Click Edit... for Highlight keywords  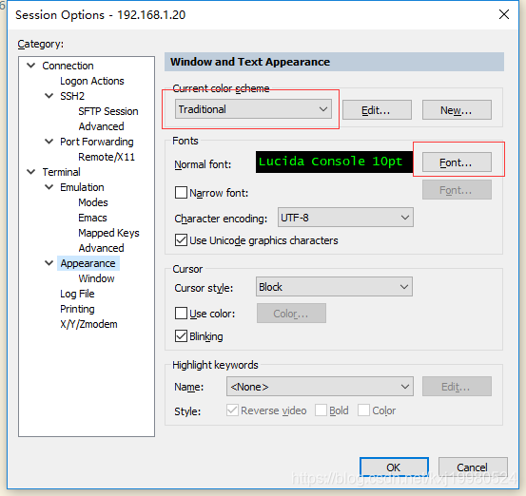(457, 387)
